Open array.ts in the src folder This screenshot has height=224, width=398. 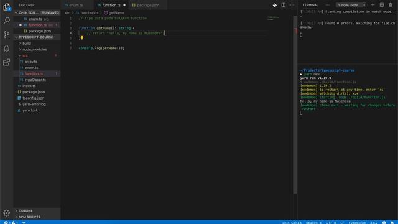click(x=37, y=62)
